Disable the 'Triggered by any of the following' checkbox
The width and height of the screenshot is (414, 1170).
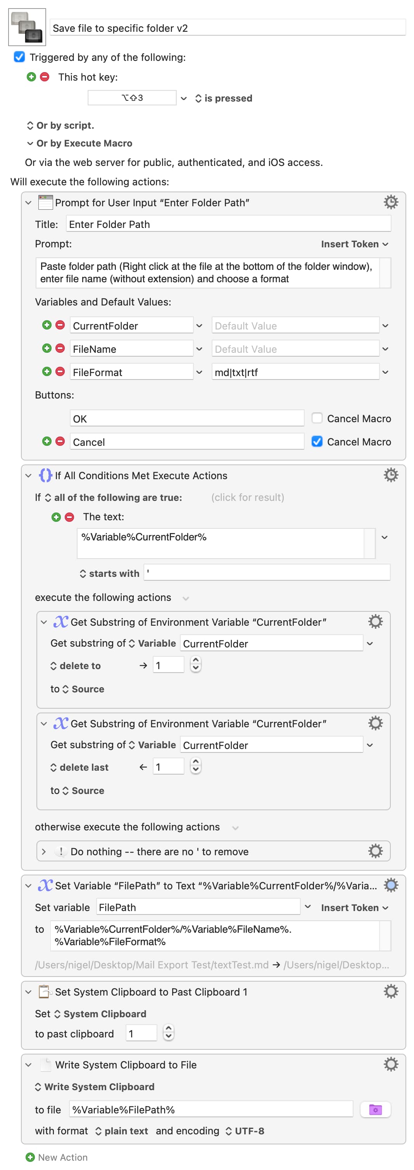[x=19, y=57]
